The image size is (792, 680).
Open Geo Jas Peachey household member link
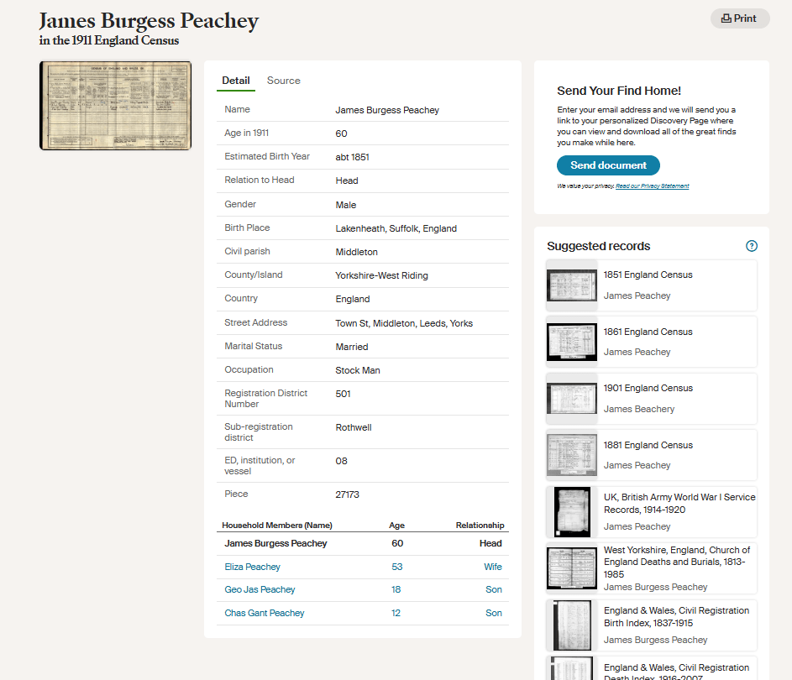(x=260, y=589)
